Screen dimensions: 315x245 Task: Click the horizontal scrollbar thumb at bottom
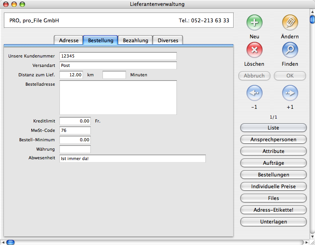[10, 242]
